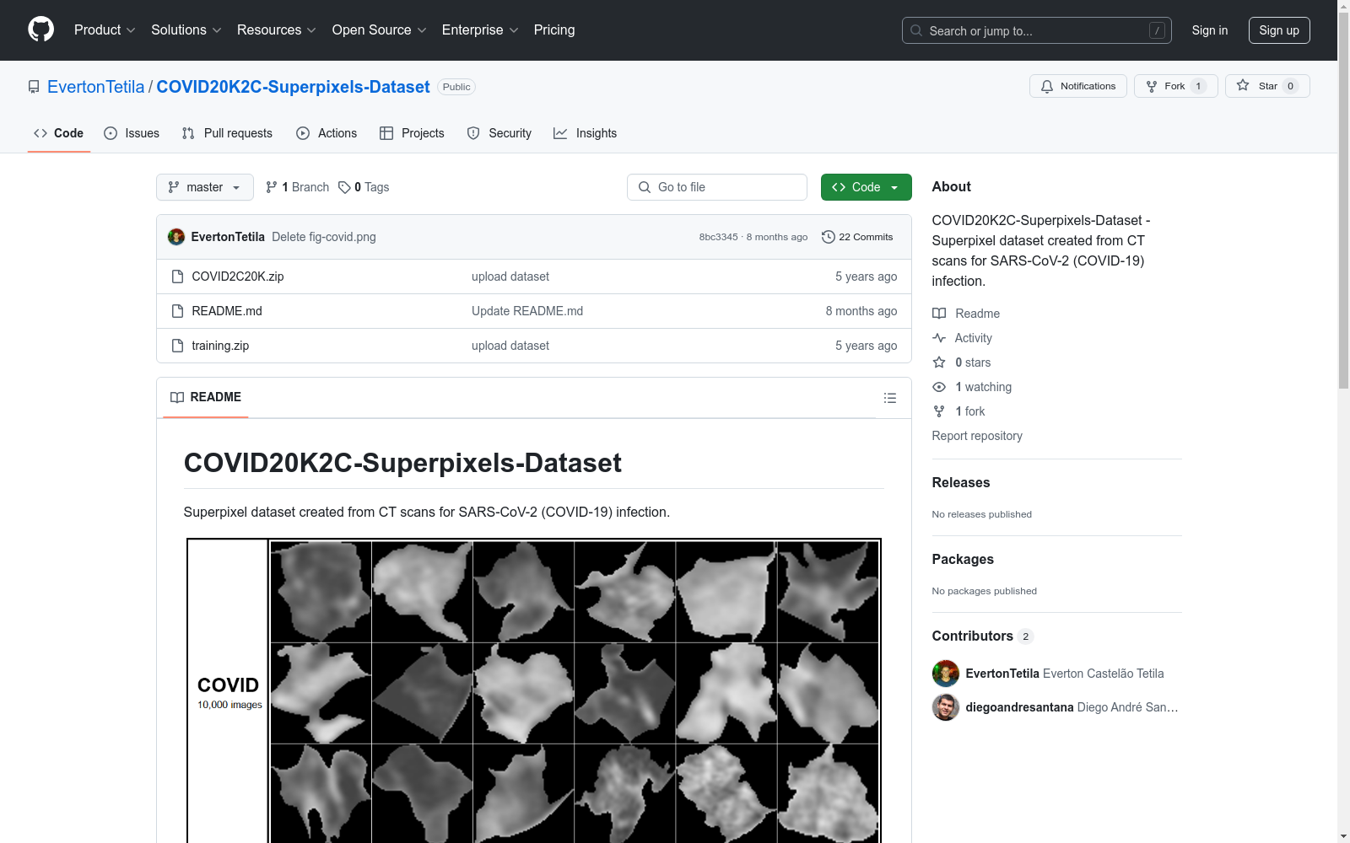Click the Notifications bell button
Image resolution: width=1350 pixels, height=843 pixels.
click(1077, 86)
